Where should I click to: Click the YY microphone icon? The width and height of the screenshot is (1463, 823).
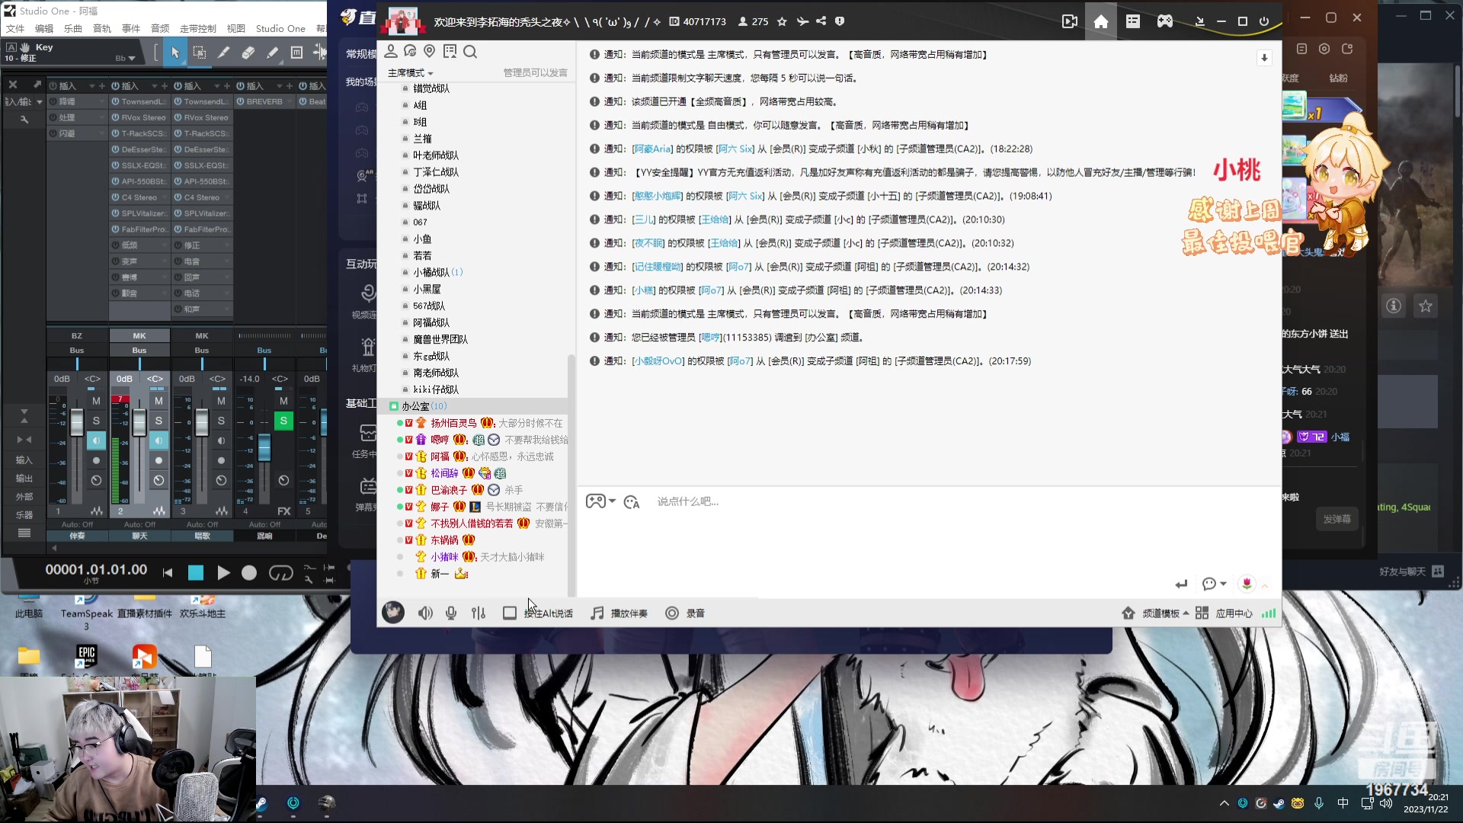coord(451,613)
